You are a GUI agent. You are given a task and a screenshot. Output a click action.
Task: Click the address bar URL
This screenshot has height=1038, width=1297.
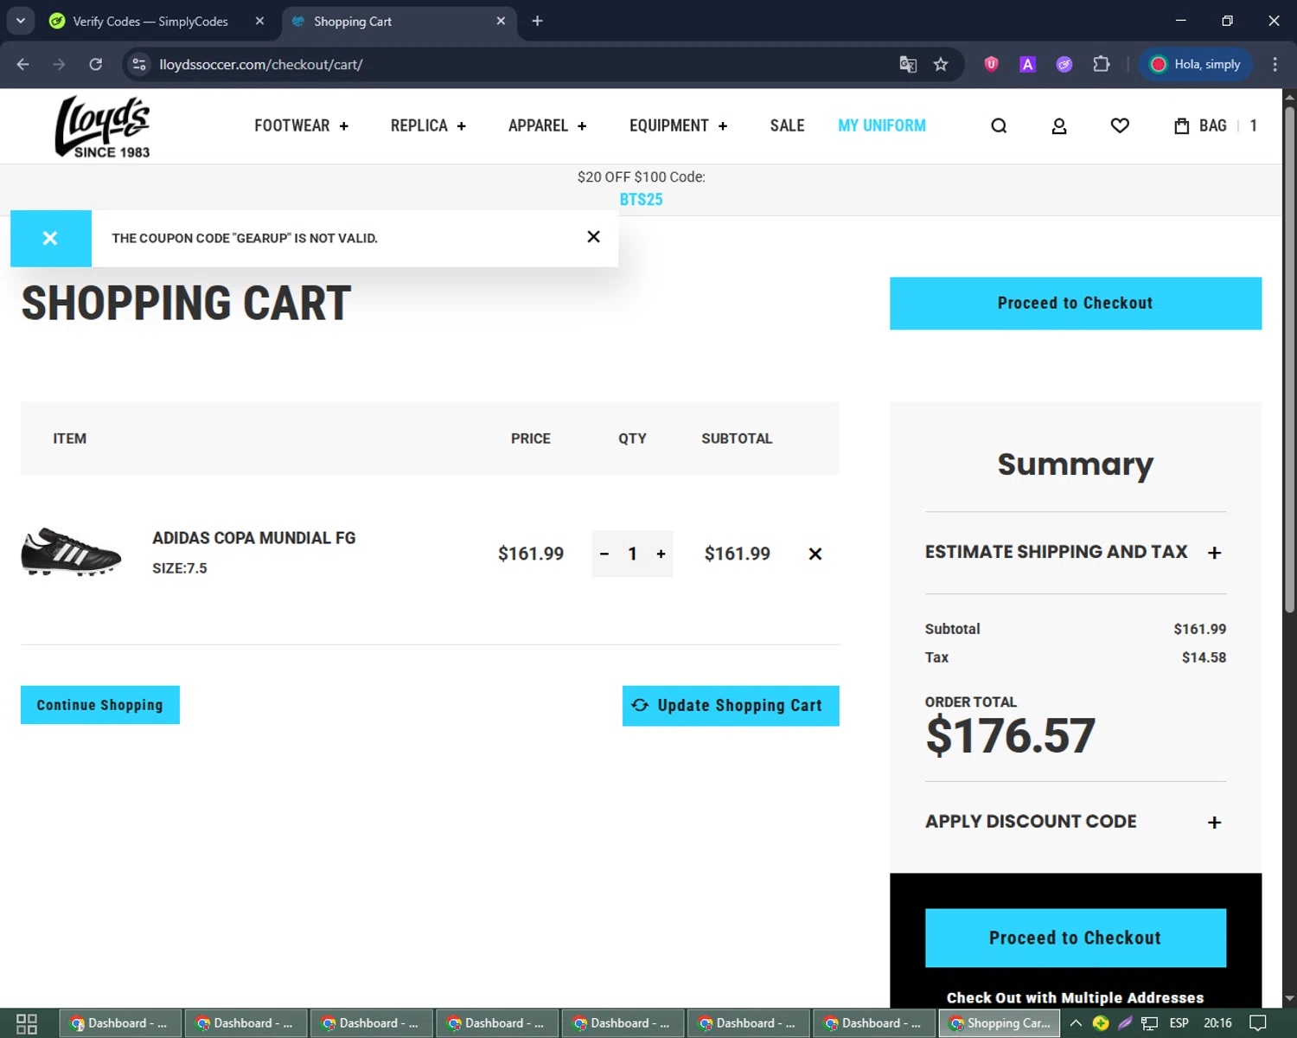[x=261, y=65]
